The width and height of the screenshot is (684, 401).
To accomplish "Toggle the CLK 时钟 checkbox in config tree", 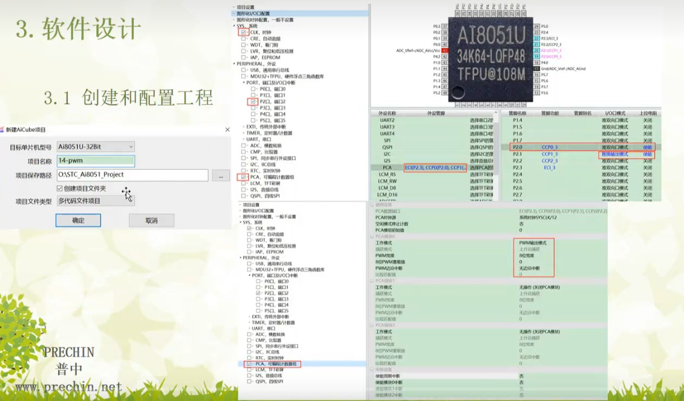I will click(243, 31).
